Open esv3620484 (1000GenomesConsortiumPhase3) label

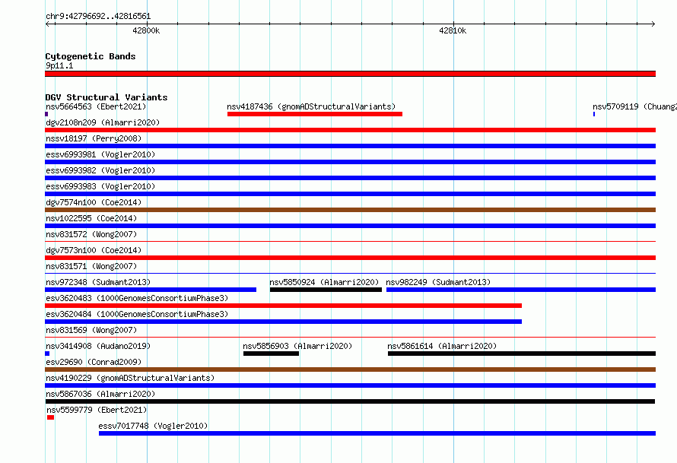(x=137, y=314)
